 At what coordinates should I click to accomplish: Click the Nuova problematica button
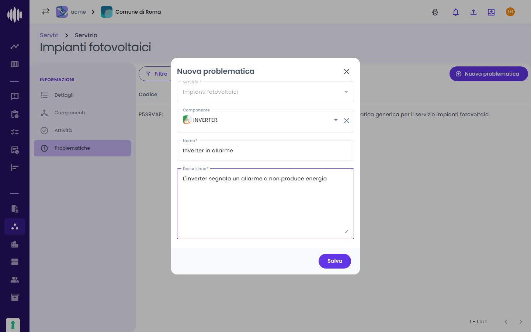click(489, 74)
